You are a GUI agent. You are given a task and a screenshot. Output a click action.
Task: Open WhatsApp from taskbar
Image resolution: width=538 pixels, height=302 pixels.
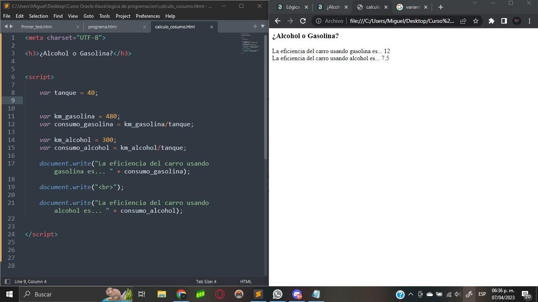[278, 294]
